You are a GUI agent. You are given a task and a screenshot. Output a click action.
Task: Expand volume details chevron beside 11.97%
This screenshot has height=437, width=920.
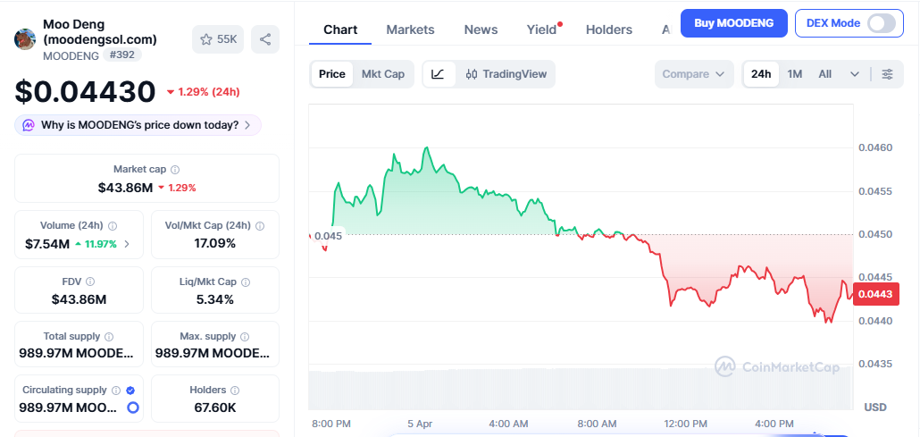(x=128, y=244)
